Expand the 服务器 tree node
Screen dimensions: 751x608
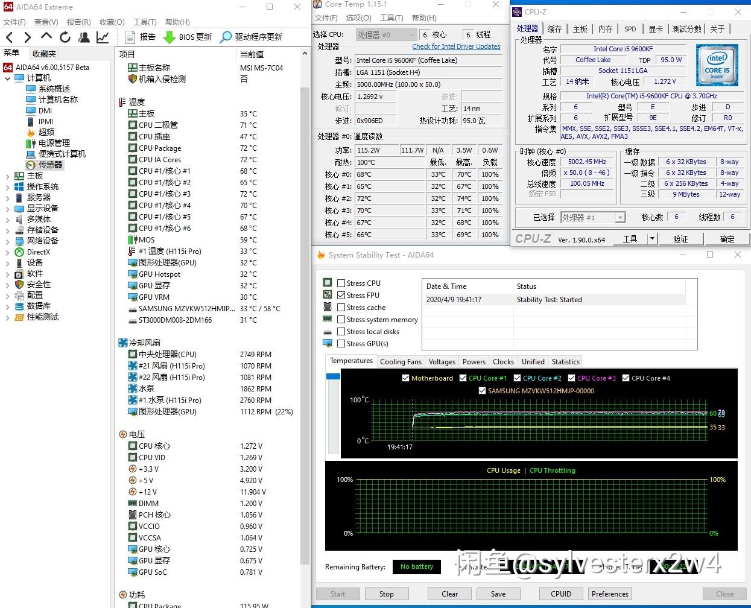[x=7, y=198]
